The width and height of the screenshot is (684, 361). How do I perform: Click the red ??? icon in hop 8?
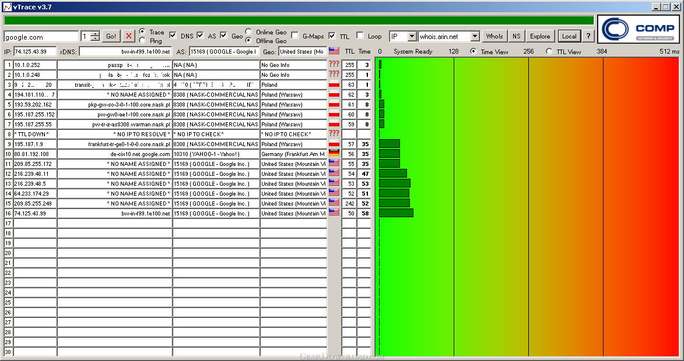(x=334, y=134)
